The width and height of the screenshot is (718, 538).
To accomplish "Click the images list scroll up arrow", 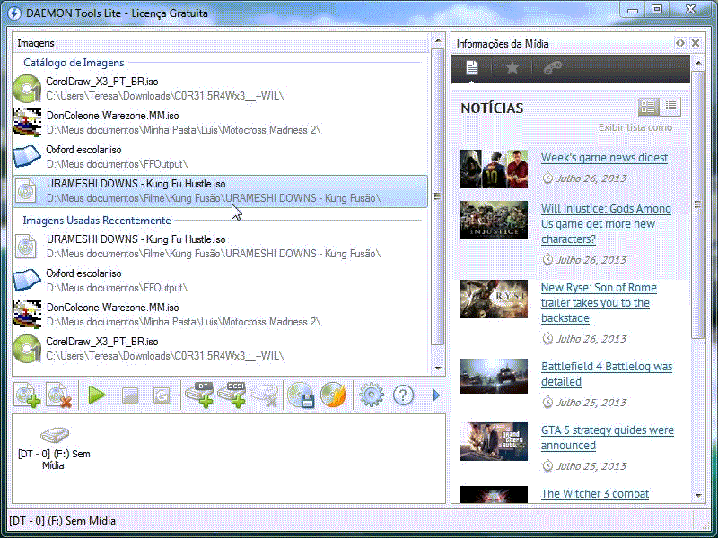I will pyautogui.click(x=438, y=40).
